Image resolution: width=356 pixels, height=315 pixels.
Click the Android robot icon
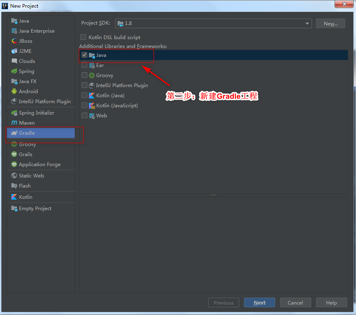pyautogui.click(x=14, y=91)
